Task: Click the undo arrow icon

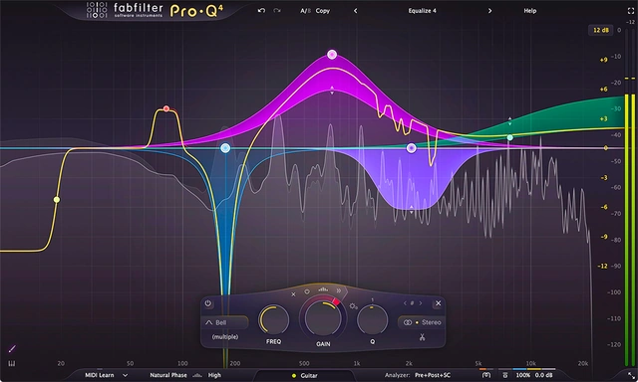Action: [261, 11]
